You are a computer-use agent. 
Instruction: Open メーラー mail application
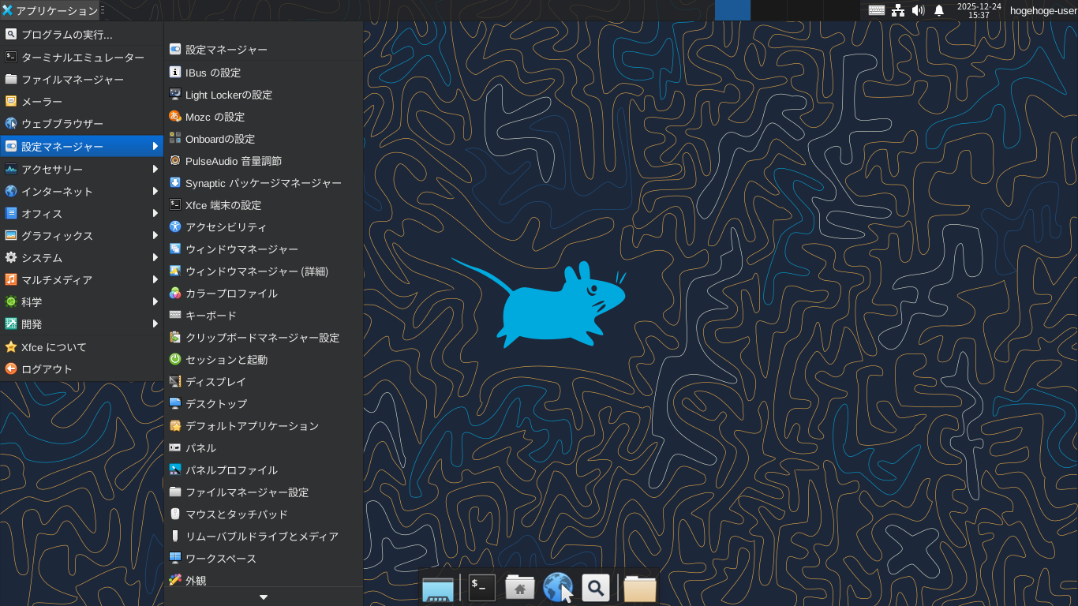click(82, 102)
